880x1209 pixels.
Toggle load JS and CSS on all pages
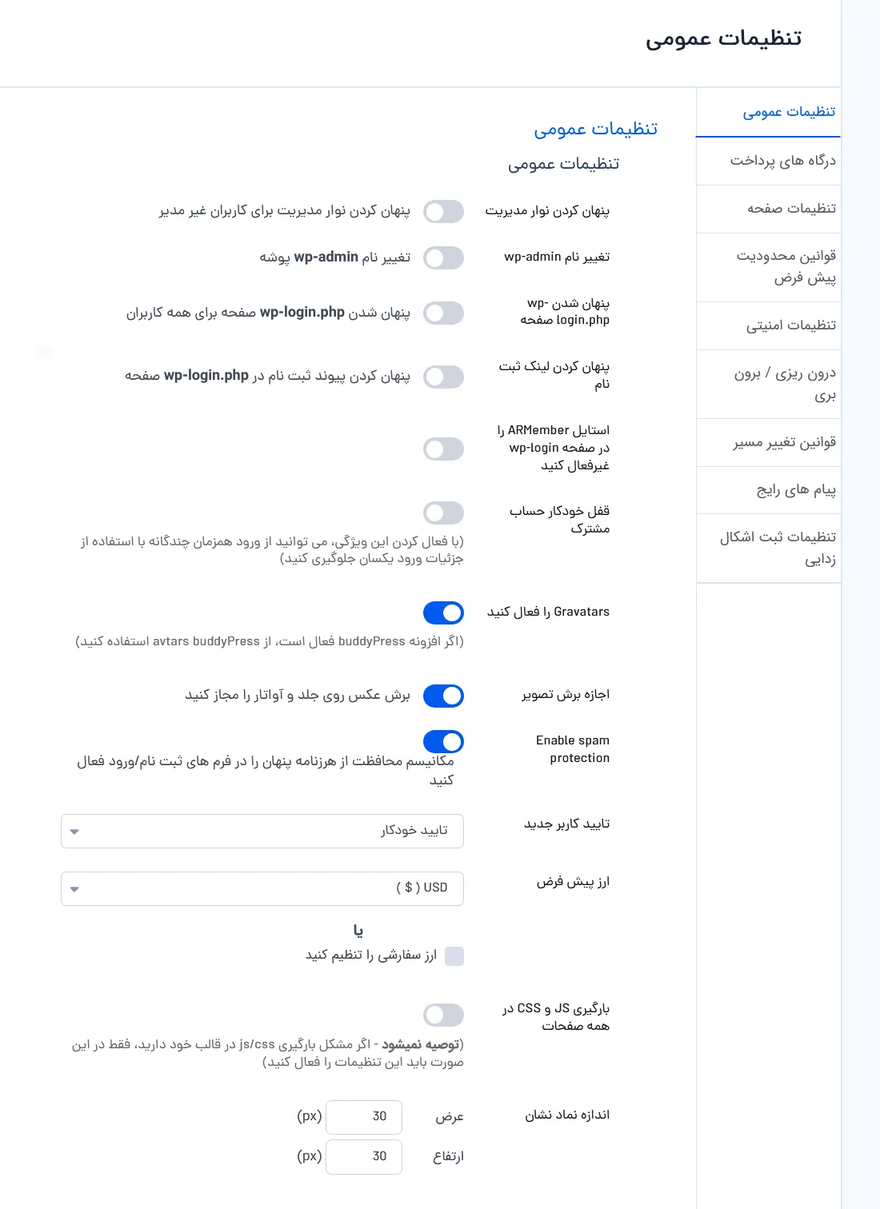(x=443, y=1015)
